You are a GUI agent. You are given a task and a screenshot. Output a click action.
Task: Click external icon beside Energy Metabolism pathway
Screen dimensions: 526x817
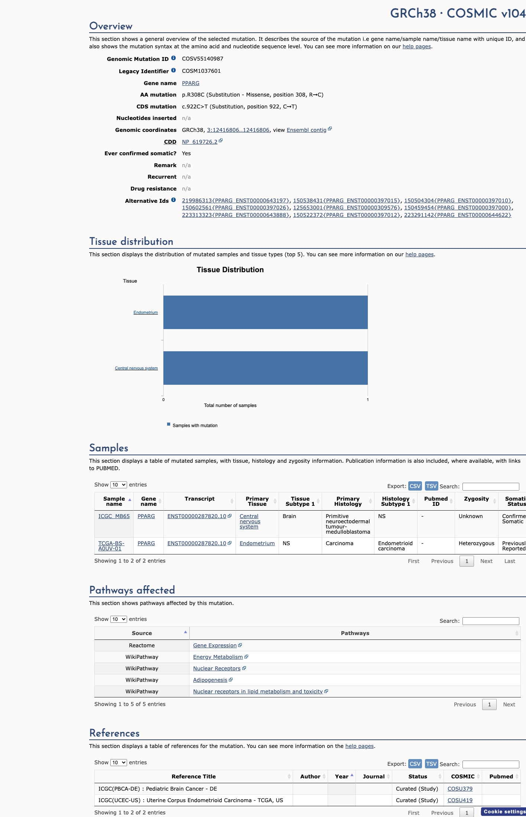click(x=246, y=657)
